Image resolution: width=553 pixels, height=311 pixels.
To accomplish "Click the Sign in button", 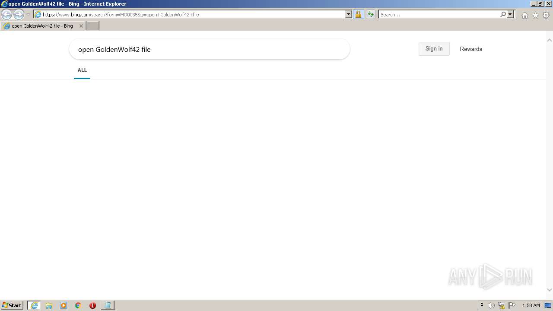I will 434,49.
